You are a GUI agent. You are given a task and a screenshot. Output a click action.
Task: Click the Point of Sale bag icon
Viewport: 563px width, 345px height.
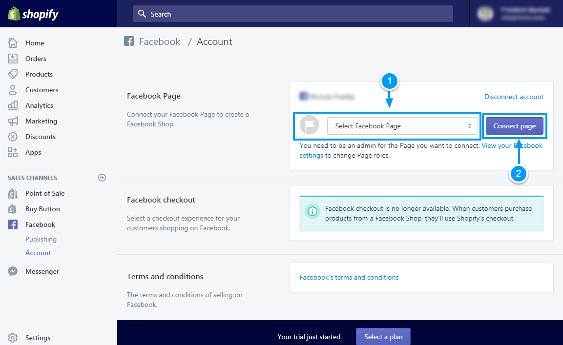pyautogui.click(x=13, y=194)
